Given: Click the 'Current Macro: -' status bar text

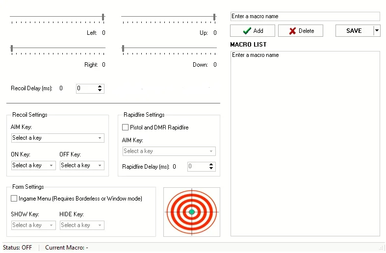Looking at the screenshot, I should point(67,248).
